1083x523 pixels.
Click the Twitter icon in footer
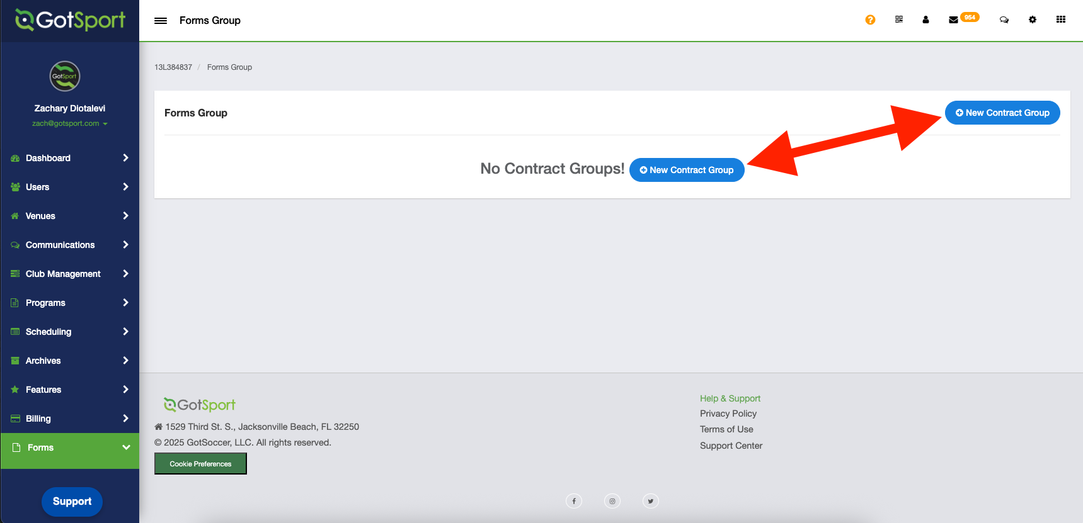click(651, 501)
